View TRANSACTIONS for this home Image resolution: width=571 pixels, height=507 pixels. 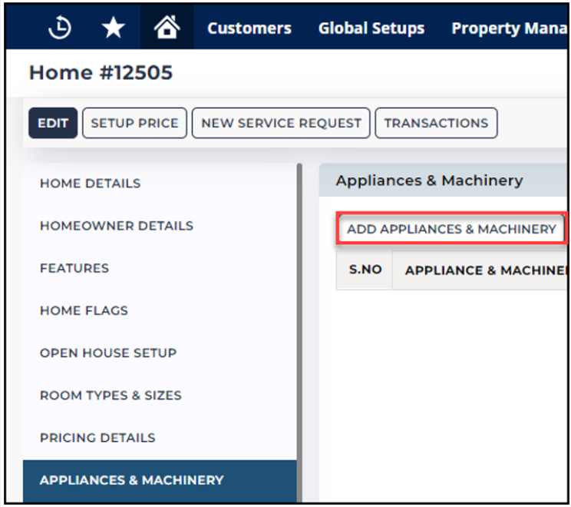click(436, 123)
